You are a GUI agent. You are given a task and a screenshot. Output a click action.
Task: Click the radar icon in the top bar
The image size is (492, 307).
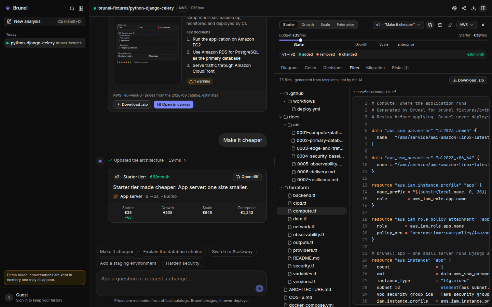pos(454,8)
